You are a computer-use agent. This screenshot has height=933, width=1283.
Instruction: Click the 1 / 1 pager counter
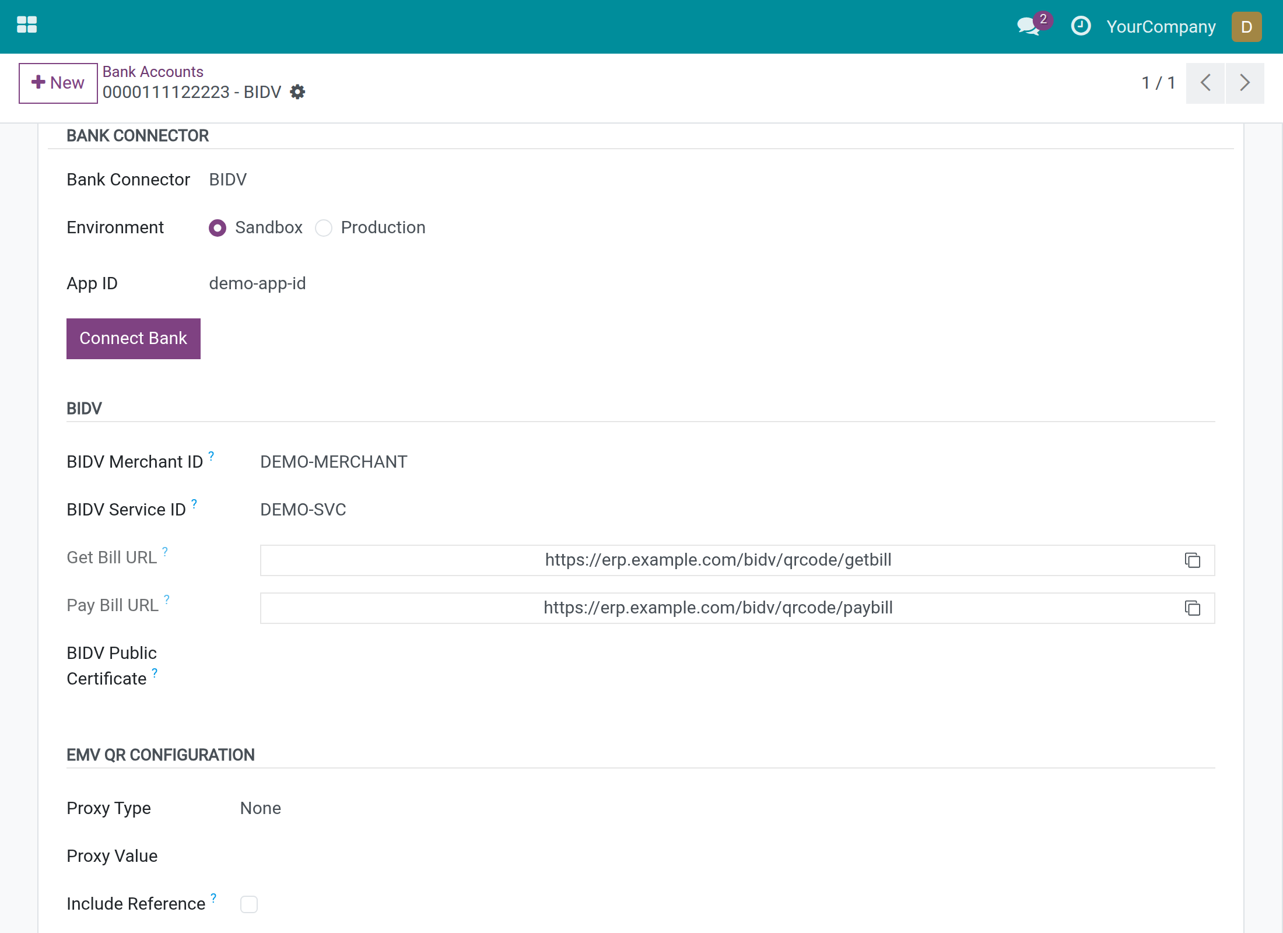[1158, 83]
